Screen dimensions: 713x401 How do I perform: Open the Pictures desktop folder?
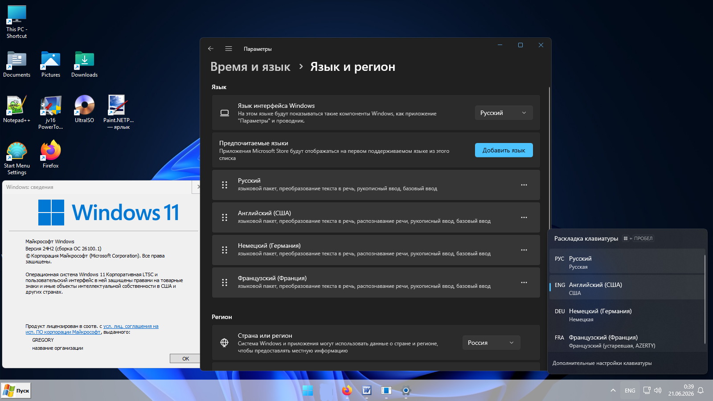pyautogui.click(x=50, y=64)
